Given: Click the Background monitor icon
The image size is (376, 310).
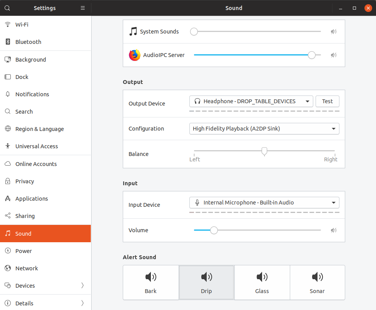Looking at the screenshot, I should click(8, 60).
